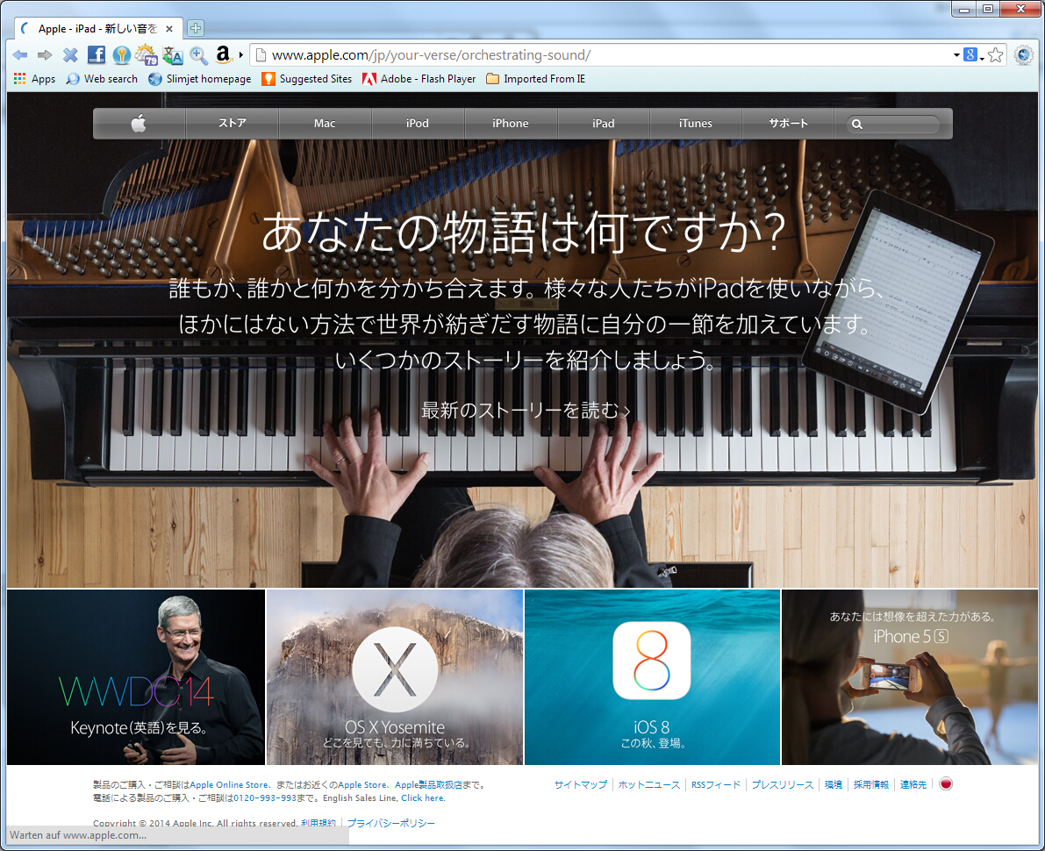Open the iTunes navigation item

696,124
